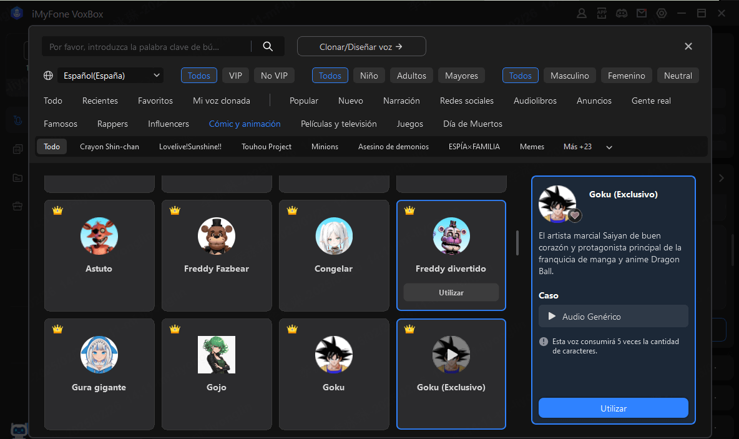Image resolution: width=739 pixels, height=439 pixels.
Task: Expand the Más +23 subcategory list
Action: (577, 147)
